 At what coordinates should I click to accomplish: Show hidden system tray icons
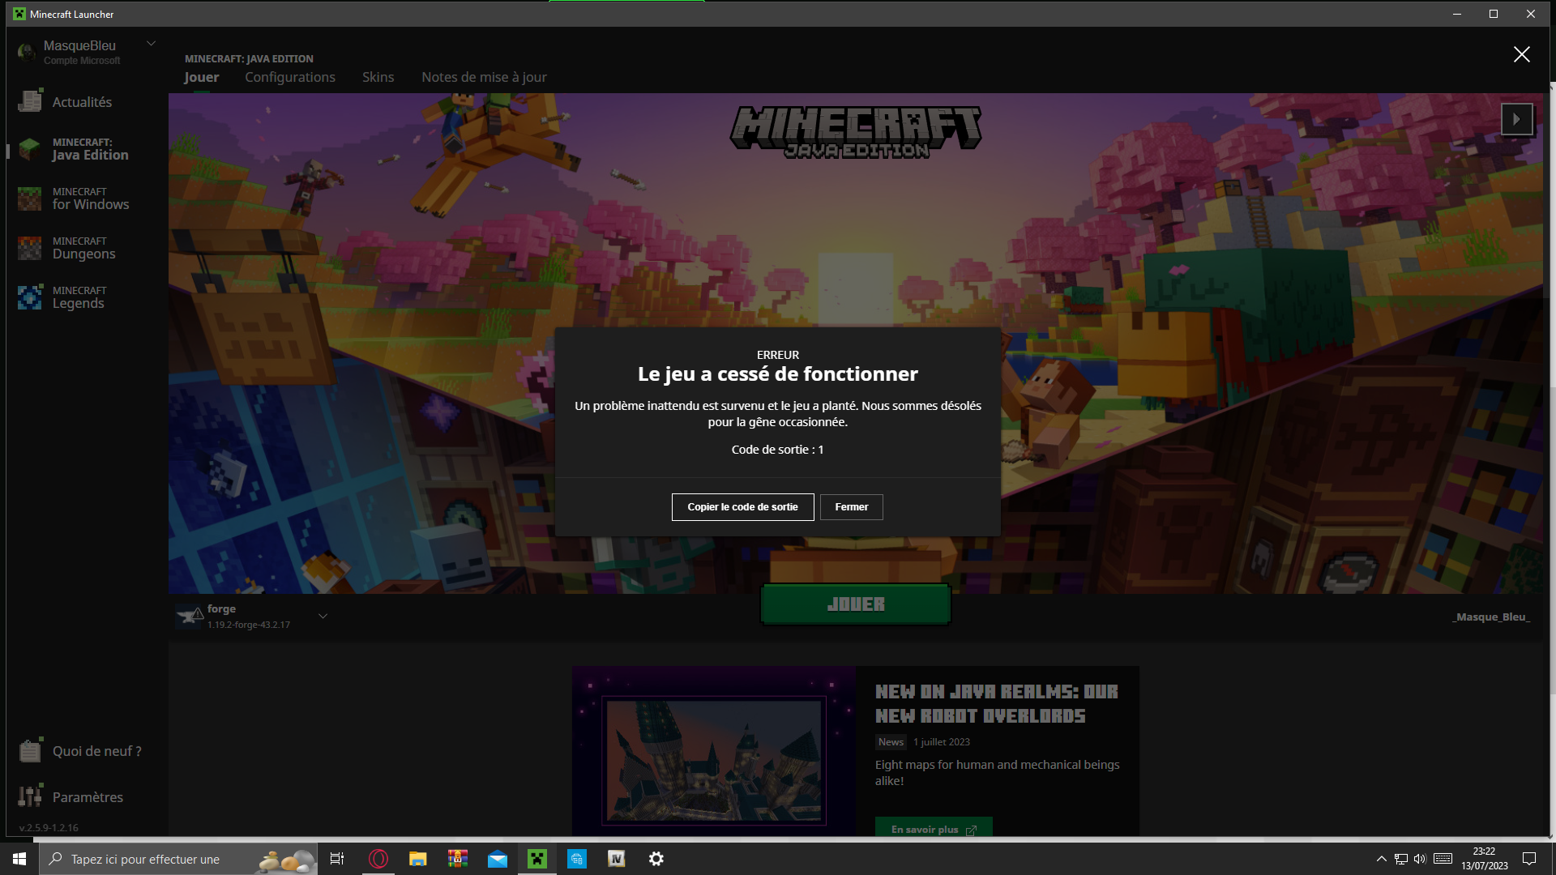tap(1381, 859)
